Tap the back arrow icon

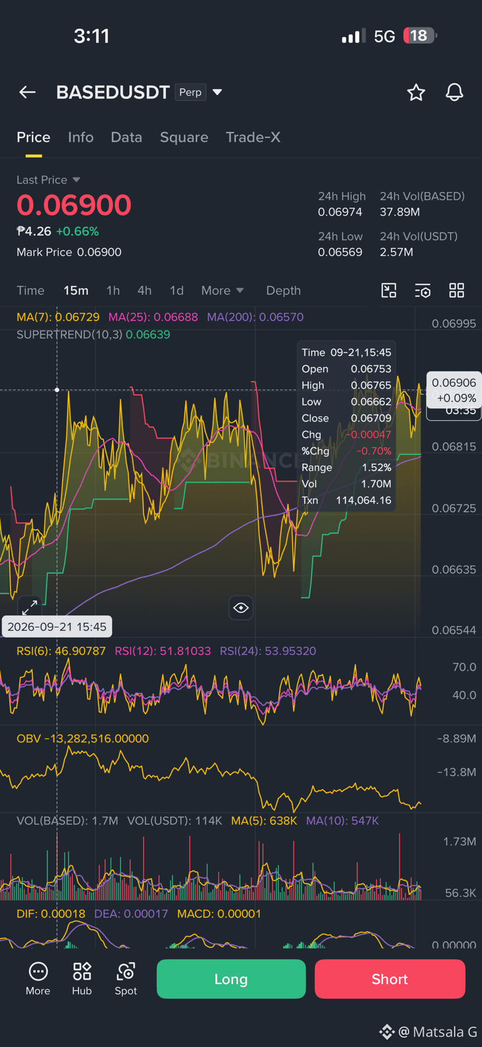click(x=27, y=92)
